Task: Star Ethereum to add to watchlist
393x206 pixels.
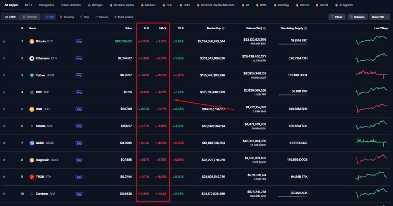Action: click(4, 58)
